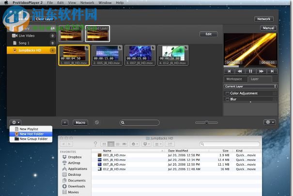
Task: Click the Macro button
Action: point(80,123)
